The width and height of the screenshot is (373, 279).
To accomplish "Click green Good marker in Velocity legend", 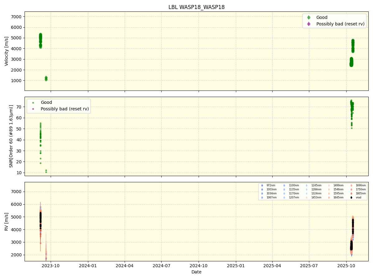I will tap(309, 18).
